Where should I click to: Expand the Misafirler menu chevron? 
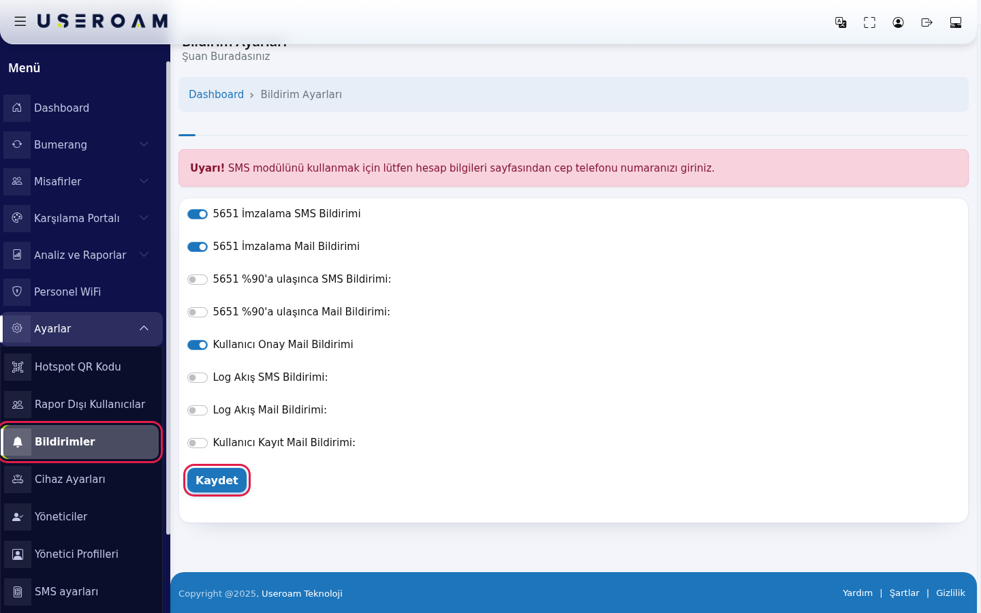pyautogui.click(x=144, y=181)
